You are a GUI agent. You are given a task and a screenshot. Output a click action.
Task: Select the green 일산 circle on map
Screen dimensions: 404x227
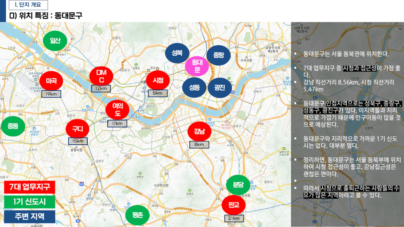pyautogui.click(x=55, y=40)
